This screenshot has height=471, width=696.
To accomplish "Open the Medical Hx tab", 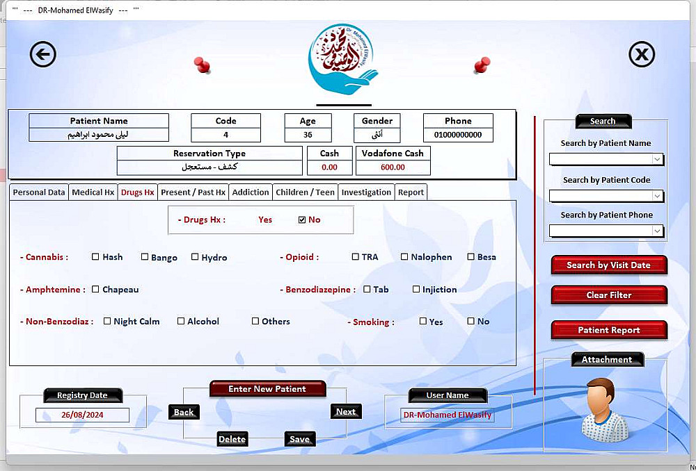I will 93,192.
